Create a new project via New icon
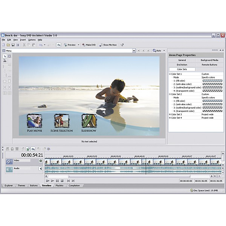 coord(3,45)
